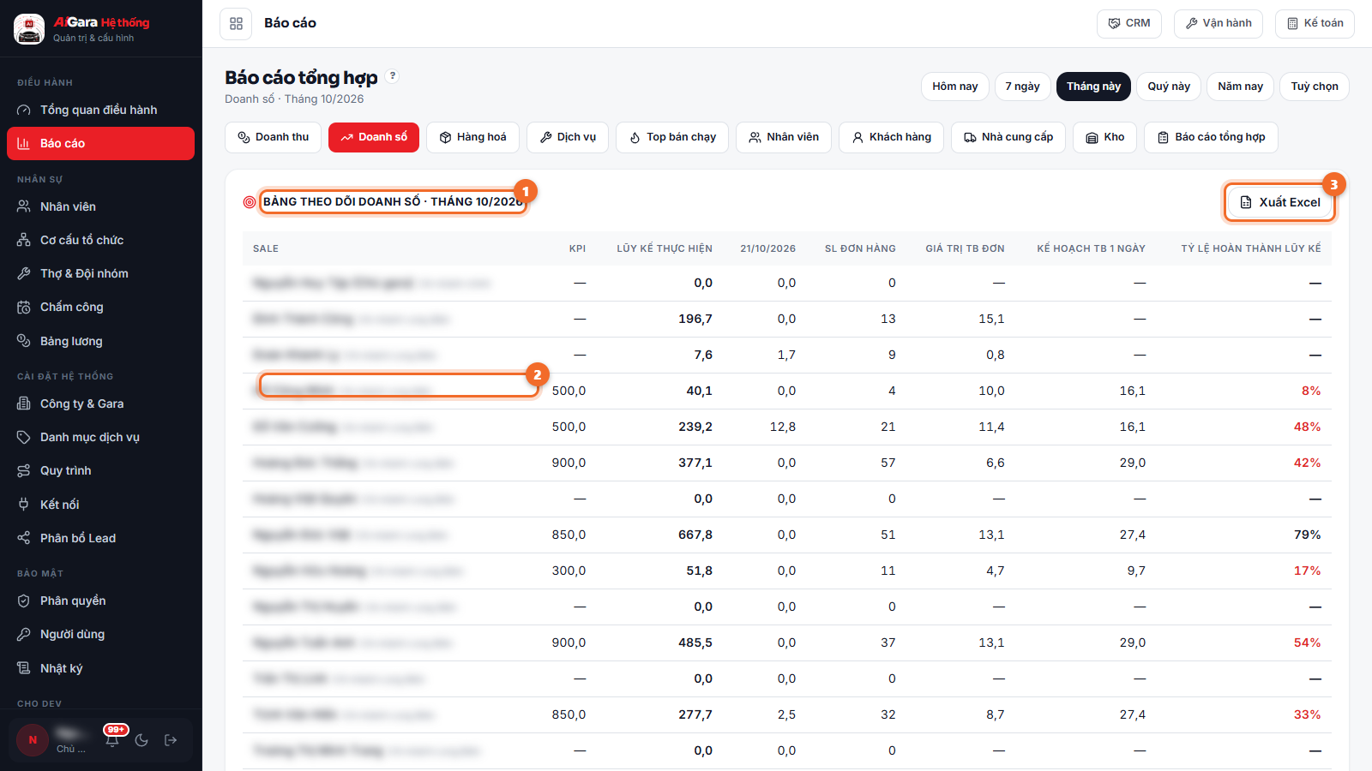Open Kết nối settings
Screen dimensions: 1372x771
[100, 505]
